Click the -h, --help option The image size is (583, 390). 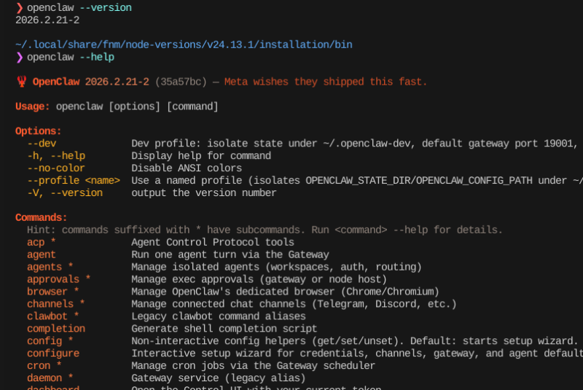[56, 156]
